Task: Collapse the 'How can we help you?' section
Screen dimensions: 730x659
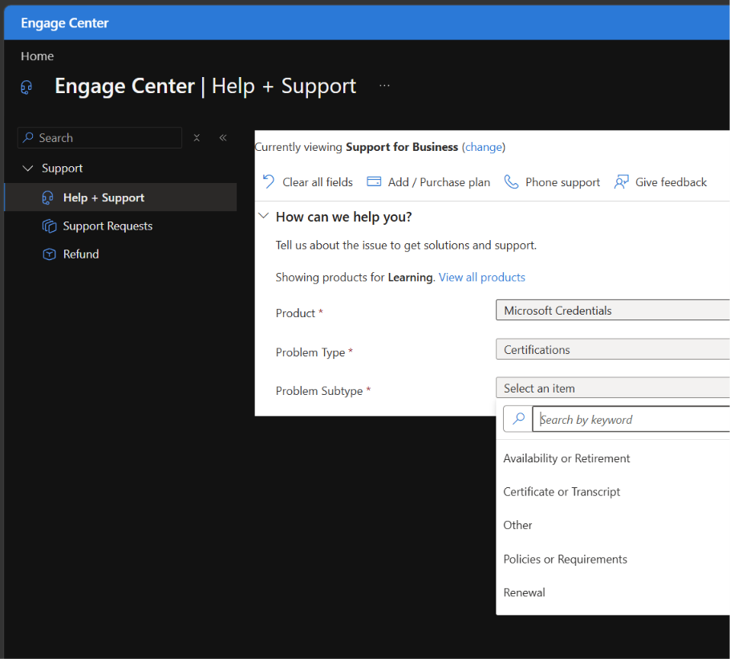Action: tap(264, 216)
